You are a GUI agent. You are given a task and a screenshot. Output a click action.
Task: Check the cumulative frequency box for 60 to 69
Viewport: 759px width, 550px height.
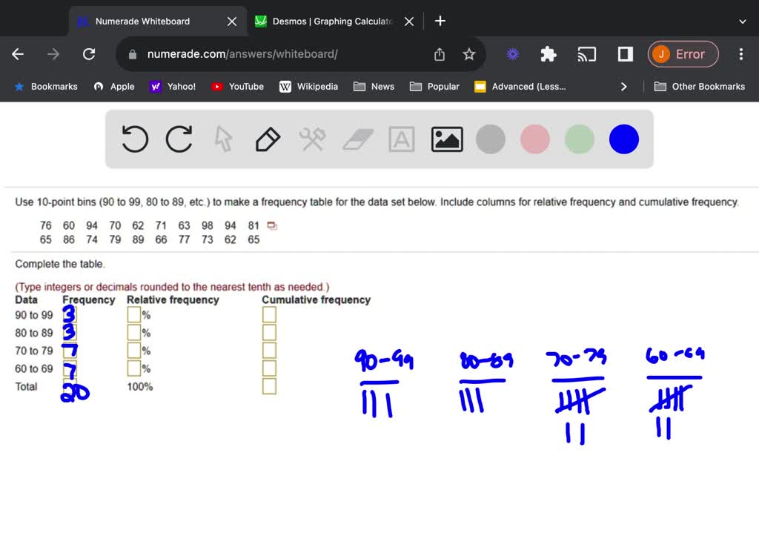tap(268, 368)
